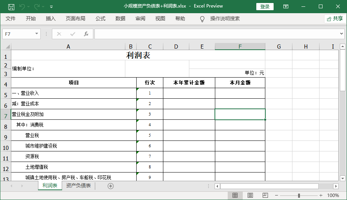Click the 登录 sign-in button
The height and width of the screenshot is (200, 347).
point(265,6)
